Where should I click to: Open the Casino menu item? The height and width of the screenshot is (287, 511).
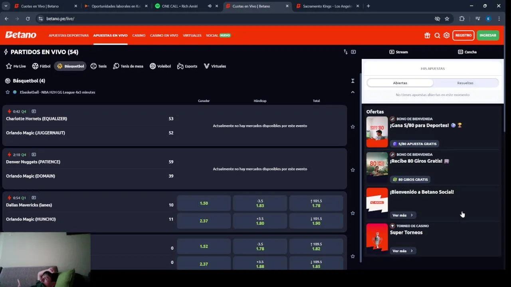[139, 35]
